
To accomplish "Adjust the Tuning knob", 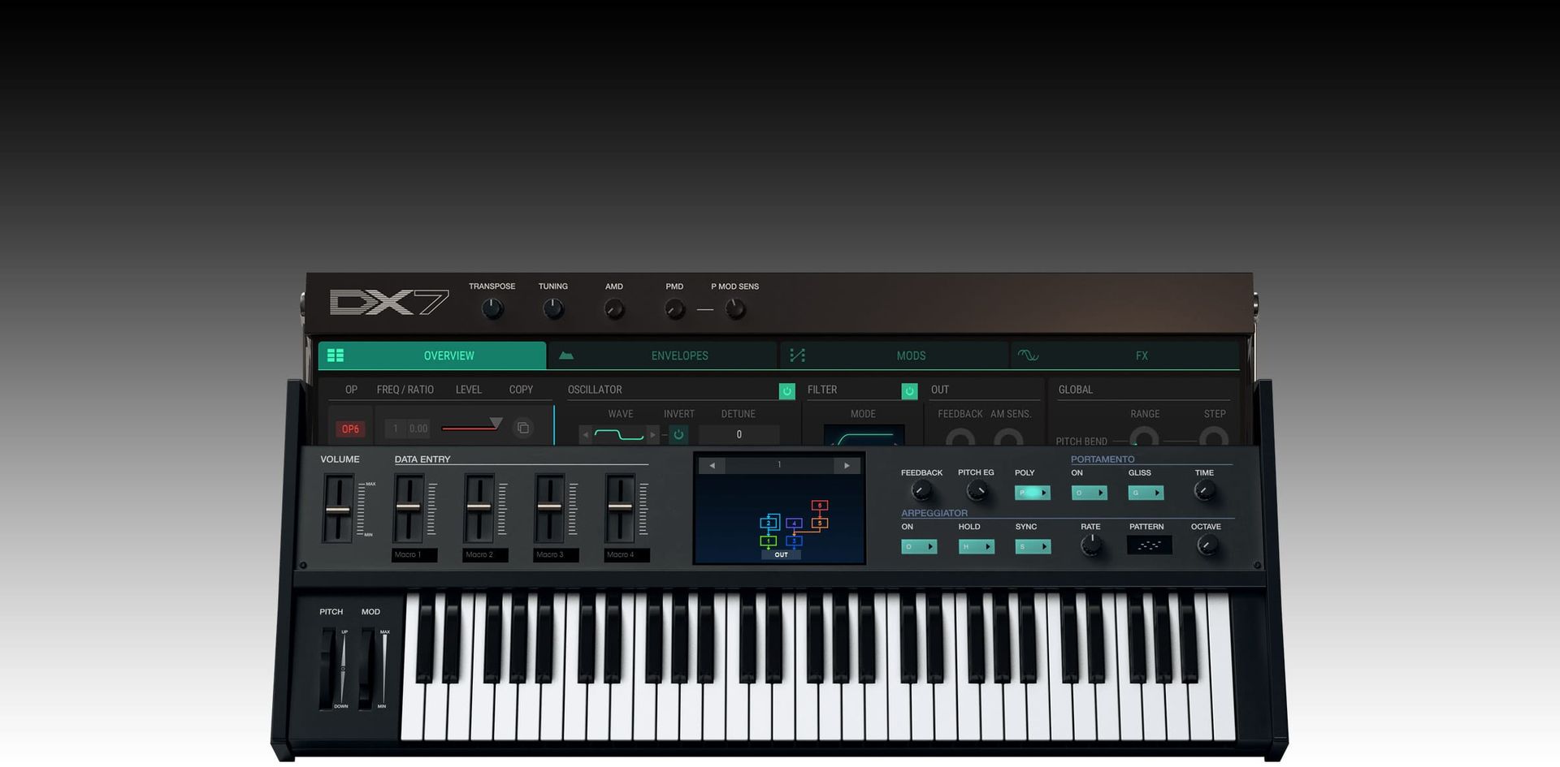I will click(x=553, y=309).
